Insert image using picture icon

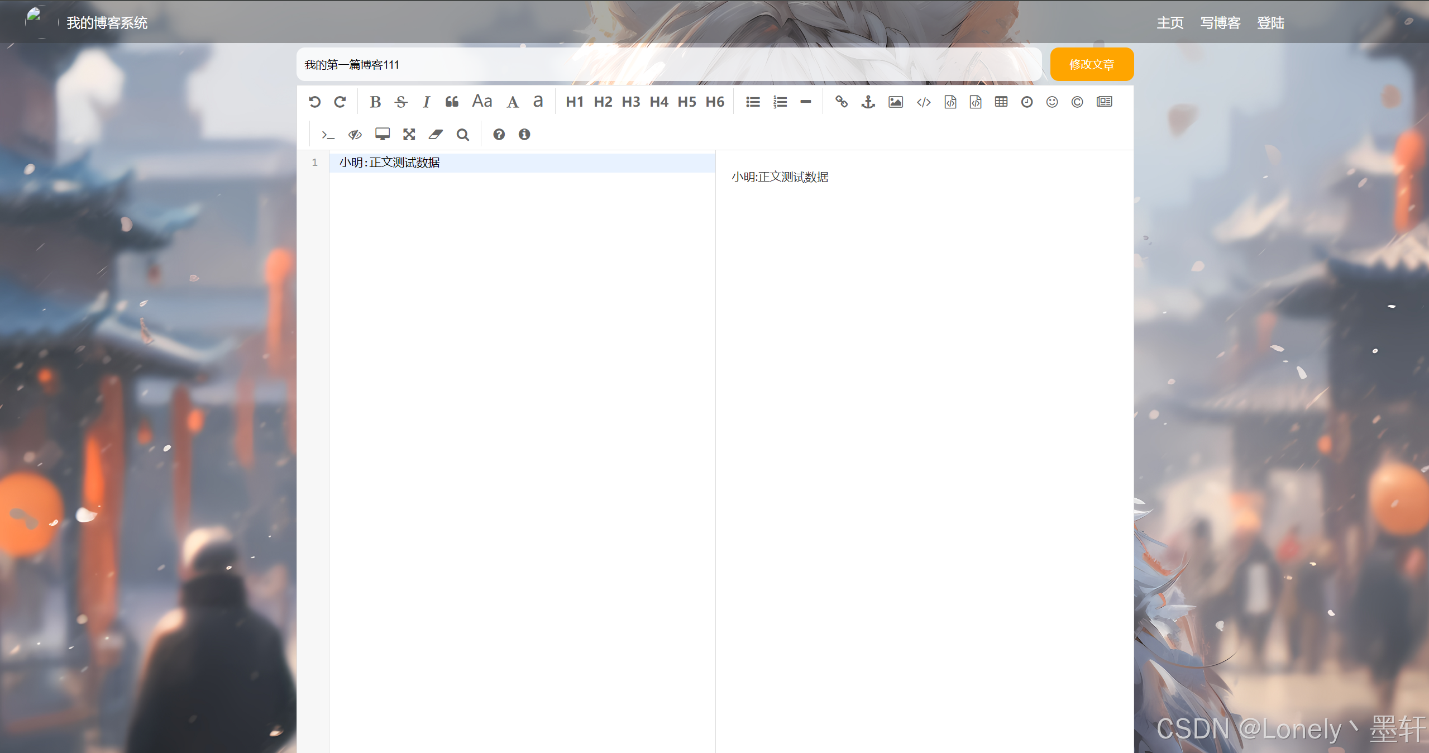(x=895, y=102)
